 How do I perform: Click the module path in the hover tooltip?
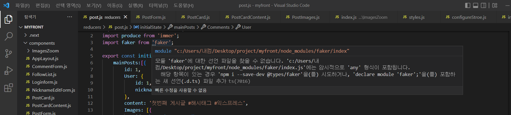coord(262,51)
